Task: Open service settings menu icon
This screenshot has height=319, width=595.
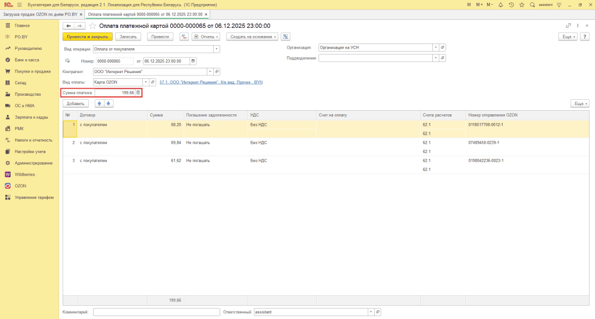Action: 558,5
